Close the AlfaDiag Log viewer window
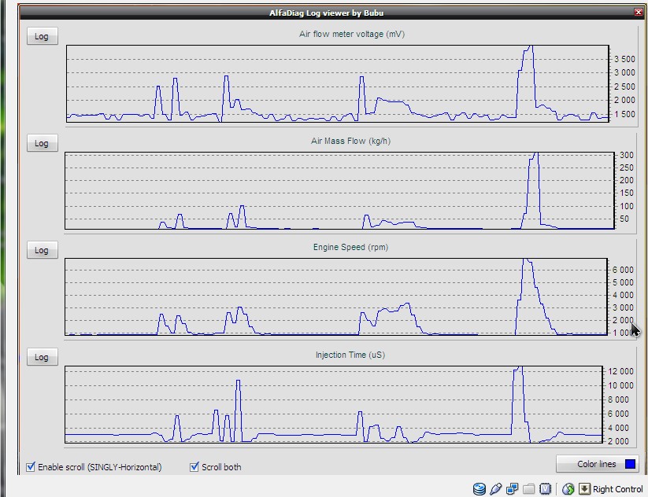This screenshot has width=648, height=497. point(638,13)
